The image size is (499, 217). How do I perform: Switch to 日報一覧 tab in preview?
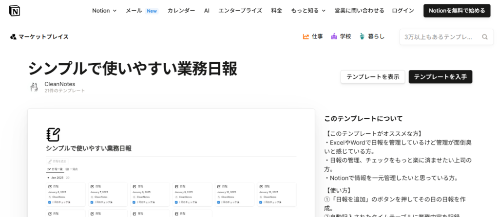point(55,169)
